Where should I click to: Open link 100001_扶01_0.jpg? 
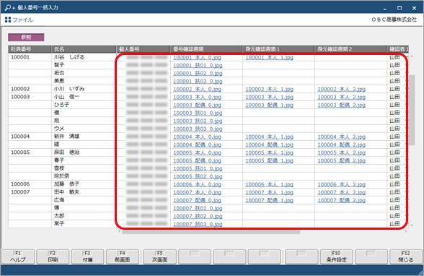198,65
